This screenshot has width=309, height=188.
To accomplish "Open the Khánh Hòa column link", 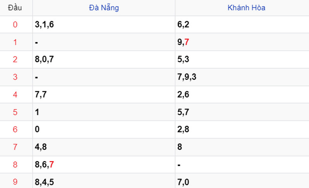I will [246, 8].
